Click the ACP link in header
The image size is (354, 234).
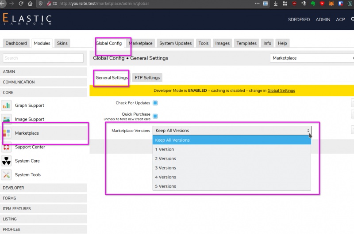click(x=340, y=19)
